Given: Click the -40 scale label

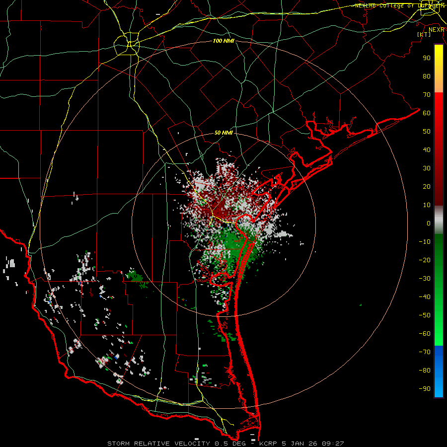Looking at the screenshot, I should (x=425, y=297).
